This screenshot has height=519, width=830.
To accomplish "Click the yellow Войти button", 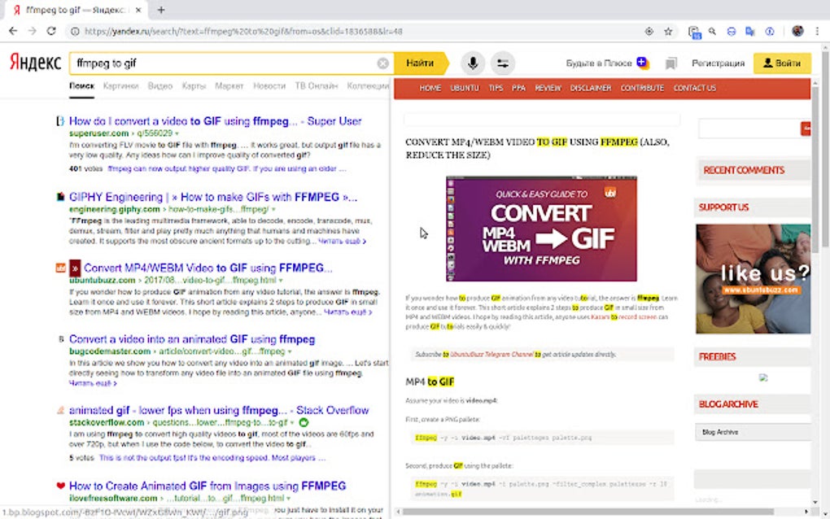I will pos(782,63).
